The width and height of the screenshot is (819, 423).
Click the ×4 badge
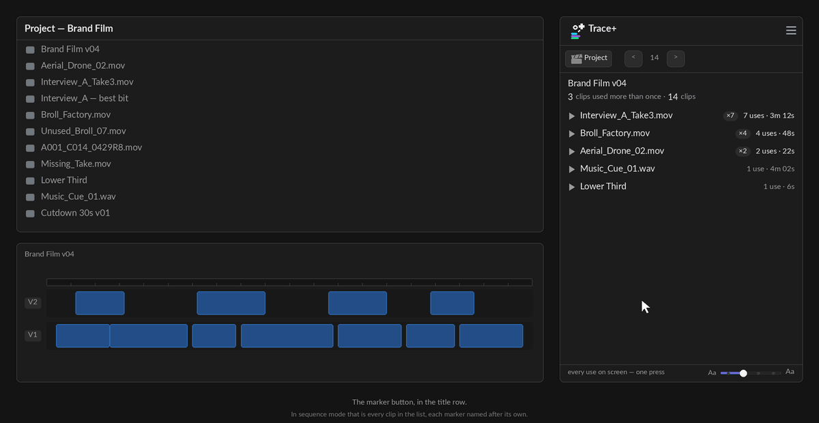pos(743,134)
